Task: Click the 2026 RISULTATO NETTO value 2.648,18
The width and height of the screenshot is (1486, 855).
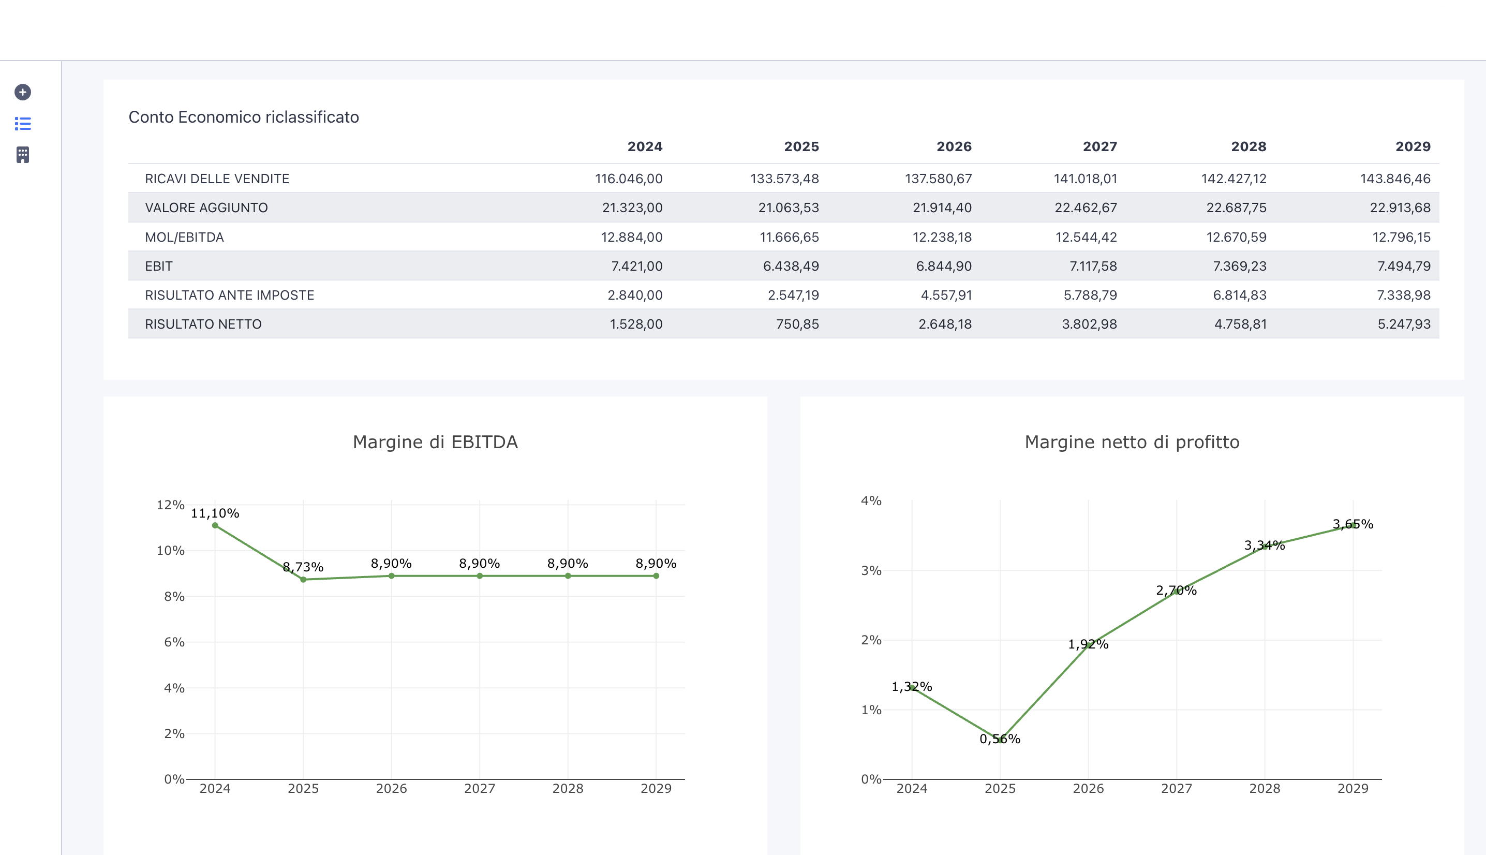Action: tap(944, 324)
